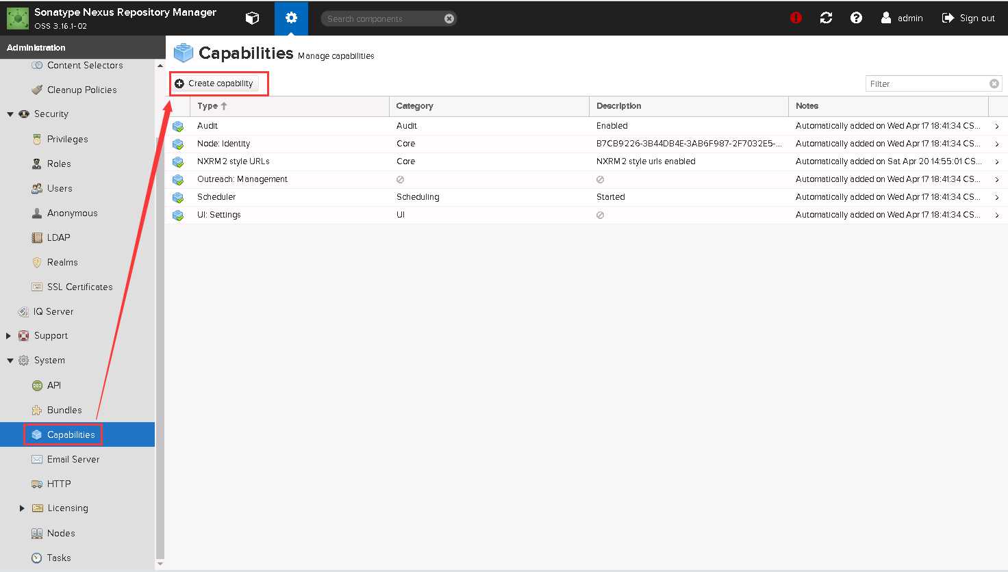This screenshot has height=572, width=1008.
Task: Click the Audit row cube icon
Action: coord(178,126)
